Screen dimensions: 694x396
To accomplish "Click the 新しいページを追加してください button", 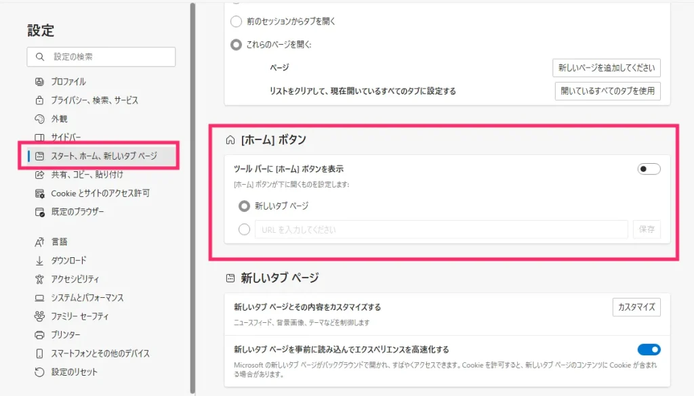I will tap(607, 68).
